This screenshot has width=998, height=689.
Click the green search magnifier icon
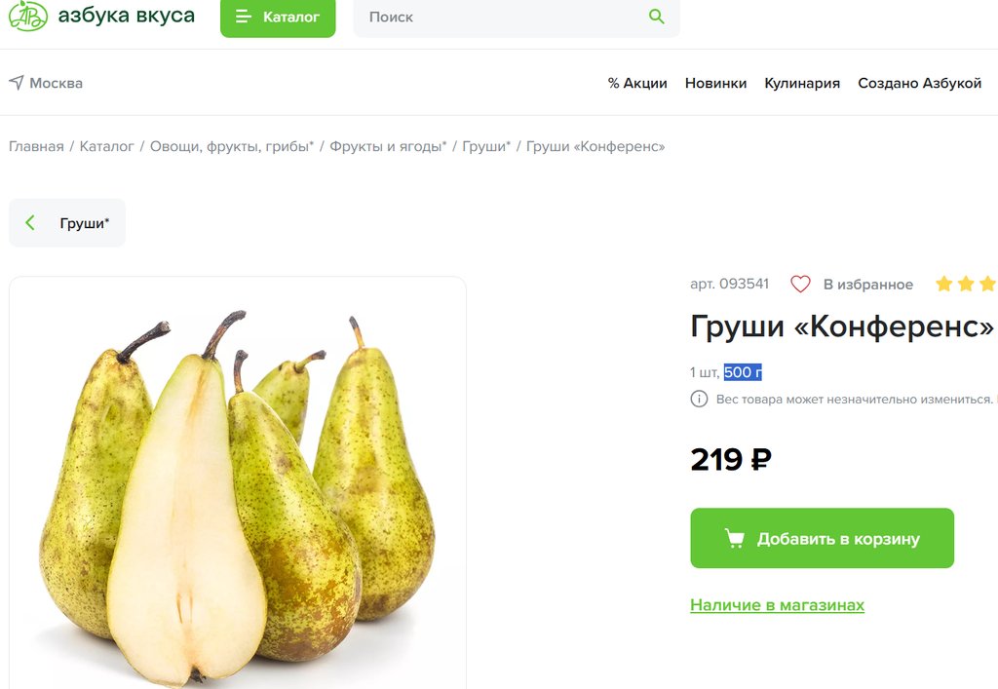(656, 17)
